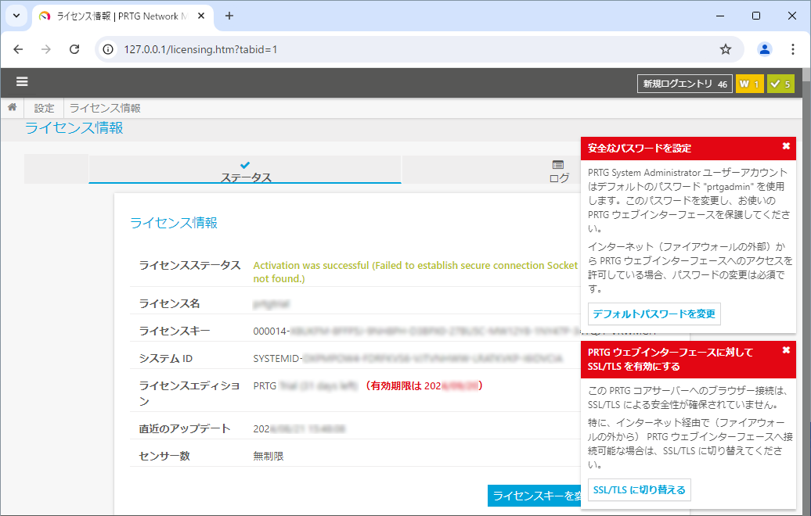
Task: Click the blue ライセンスキーを変更 button
Action: 535,496
